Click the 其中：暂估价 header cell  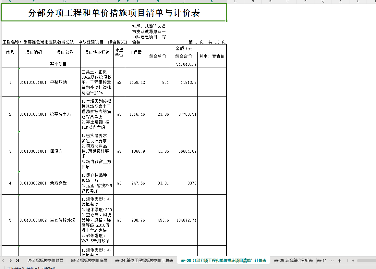[x=212, y=56]
